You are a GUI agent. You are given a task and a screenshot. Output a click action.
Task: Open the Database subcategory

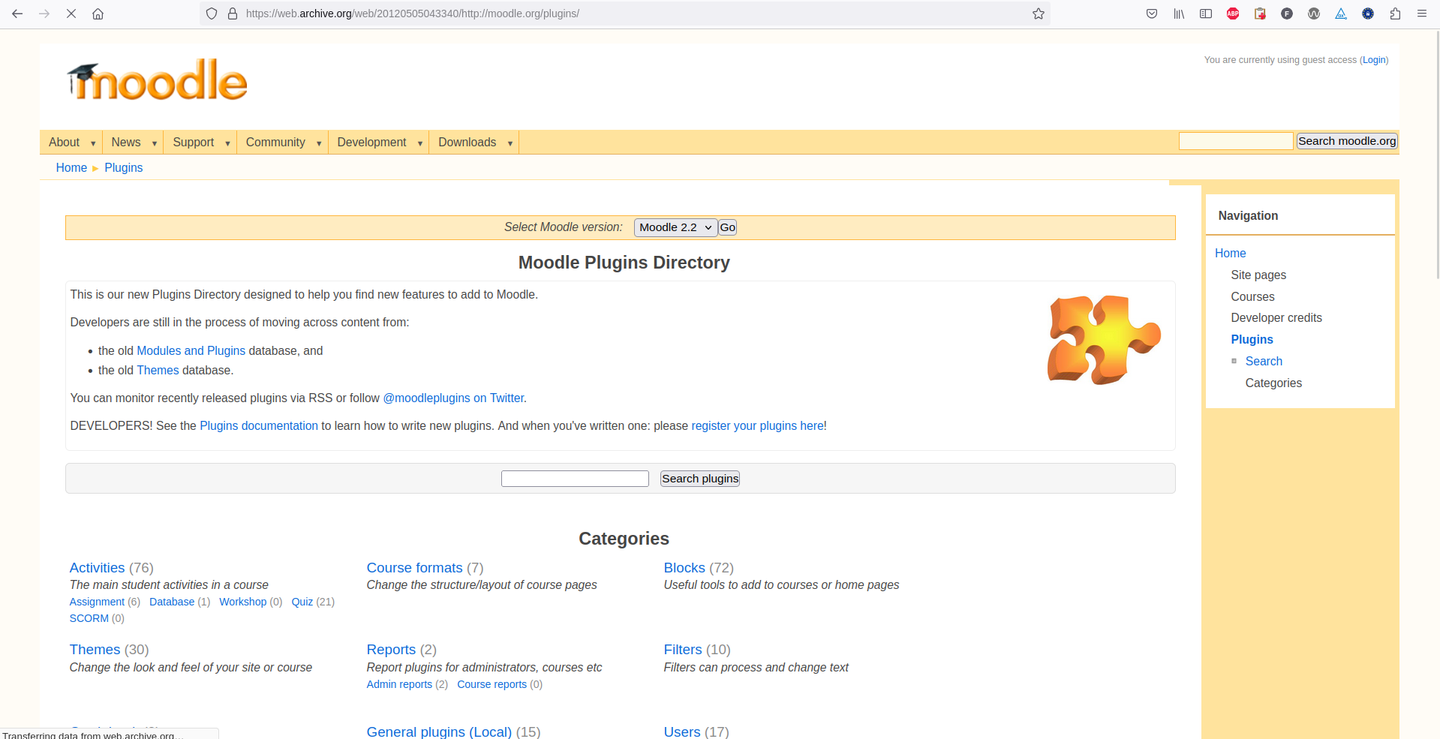point(172,602)
